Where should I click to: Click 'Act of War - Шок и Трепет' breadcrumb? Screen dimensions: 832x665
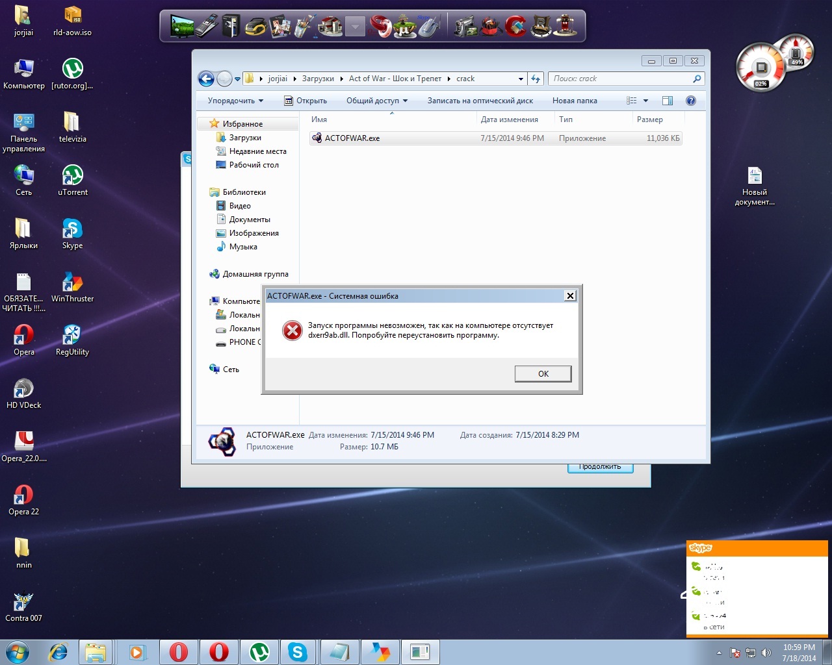pyautogui.click(x=395, y=79)
